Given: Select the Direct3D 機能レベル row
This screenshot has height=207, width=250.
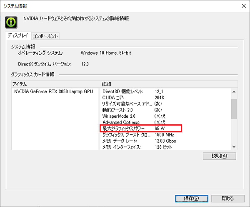Looking at the screenshot, I should pyautogui.click(x=165, y=91).
